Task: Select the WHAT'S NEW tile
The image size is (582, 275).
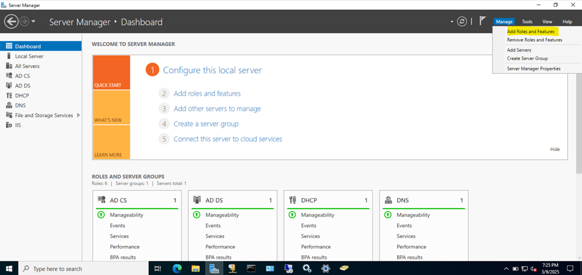Action: coord(112,107)
